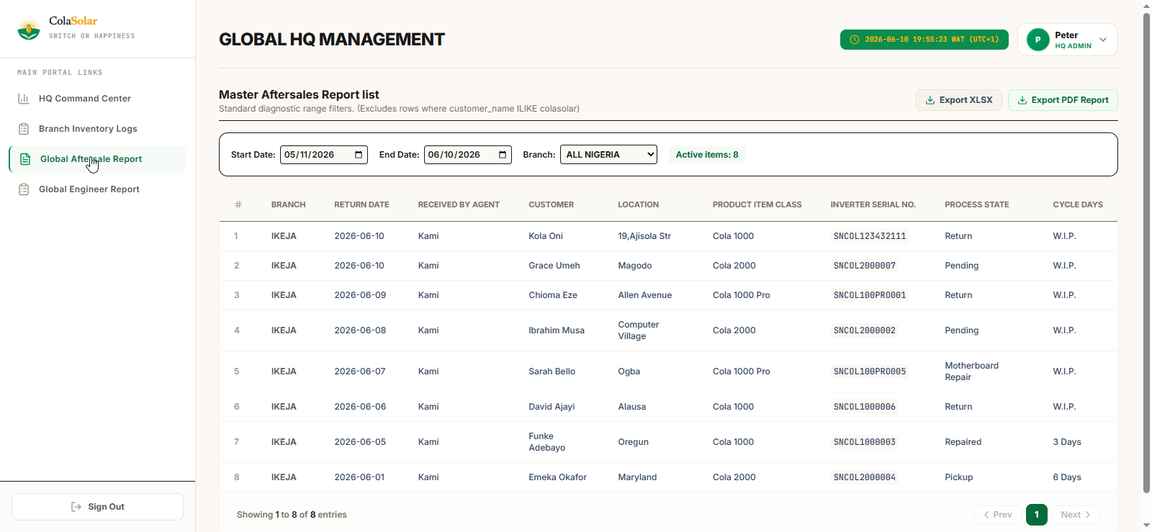The height and width of the screenshot is (532, 1152).
Task: Click the PROCESS STATE column header
Action: pos(977,205)
